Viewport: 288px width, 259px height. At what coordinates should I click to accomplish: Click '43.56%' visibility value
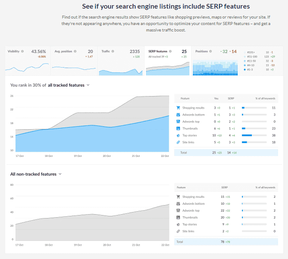click(x=39, y=51)
